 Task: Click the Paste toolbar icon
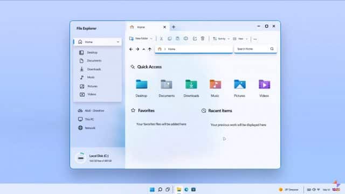pyautogui.click(x=177, y=39)
